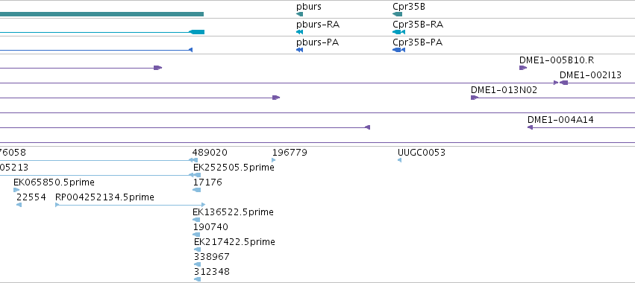Select the Cpr35B-PA protein glyph
This screenshot has height=283, width=635.
click(x=399, y=50)
